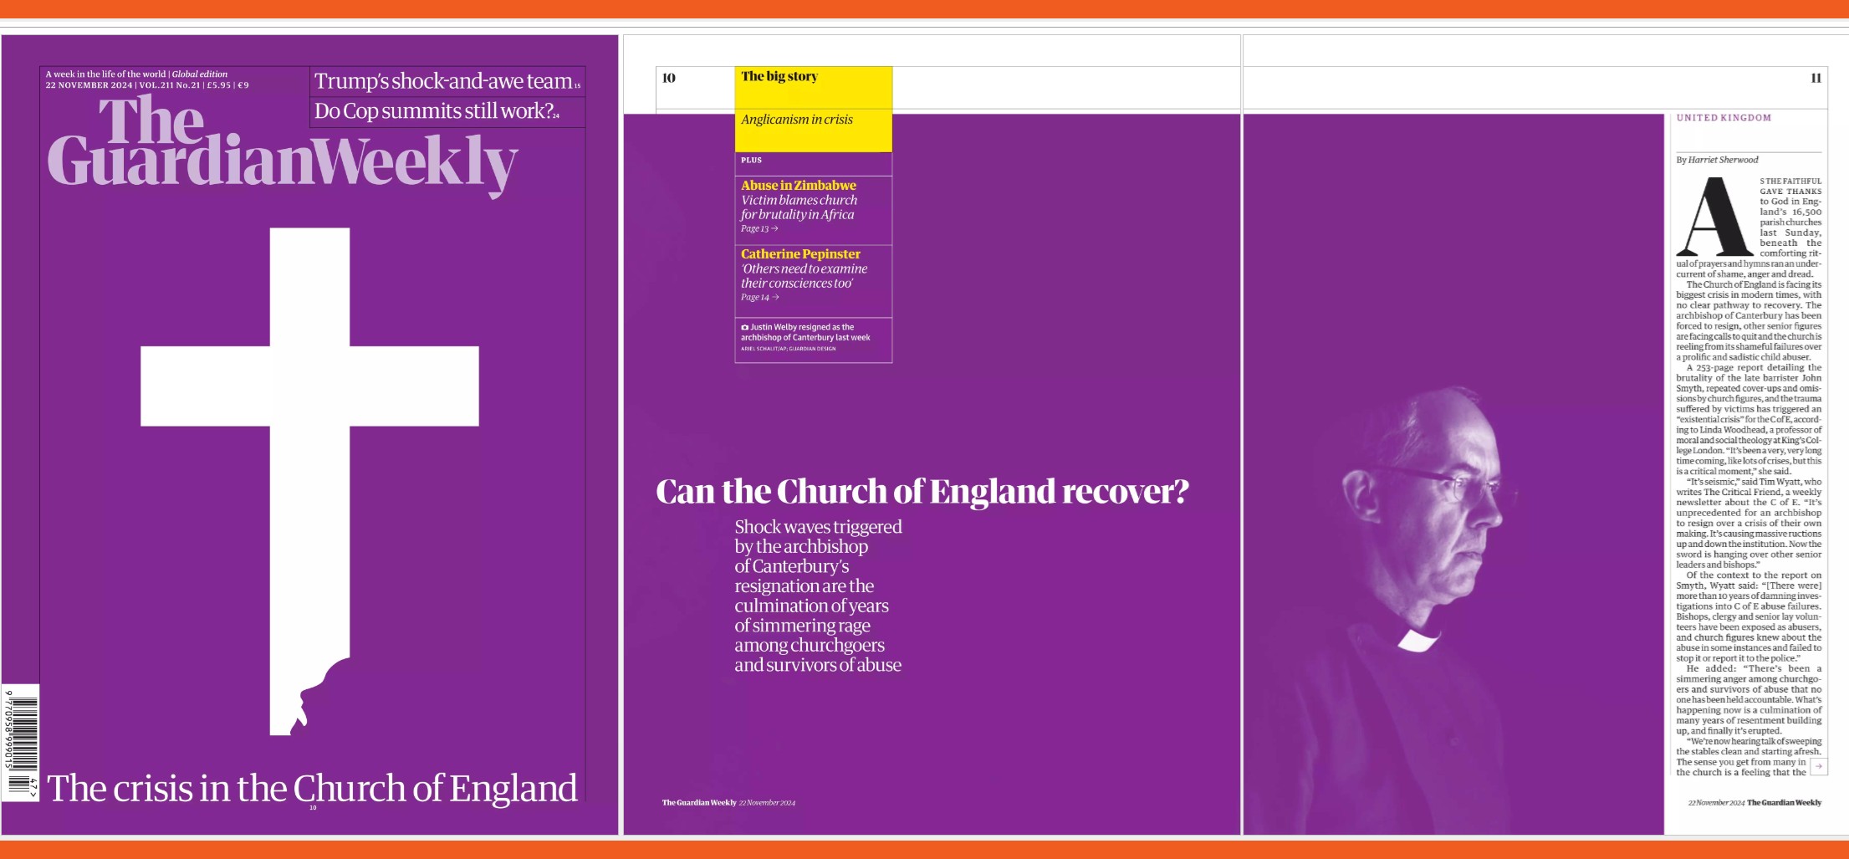Image resolution: width=1849 pixels, height=859 pixels.
Task: Click paragraph starting 'He added: "There's been a'
Action: pyautogui.click(x=1749, y=699)
